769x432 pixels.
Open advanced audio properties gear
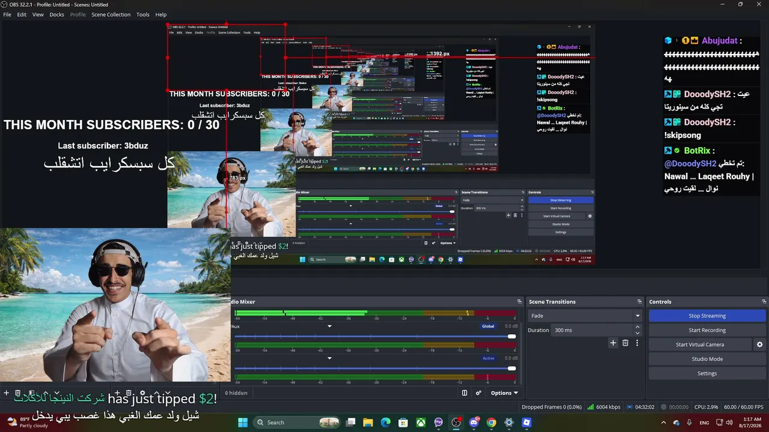(478, 393)
